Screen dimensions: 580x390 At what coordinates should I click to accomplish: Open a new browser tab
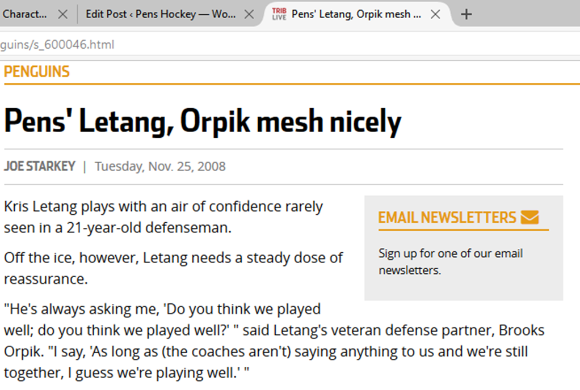(x=466, y=14)
